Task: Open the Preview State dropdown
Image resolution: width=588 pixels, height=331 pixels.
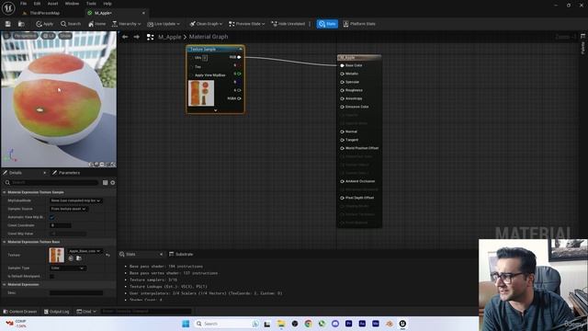Action: tap(247, 24)
